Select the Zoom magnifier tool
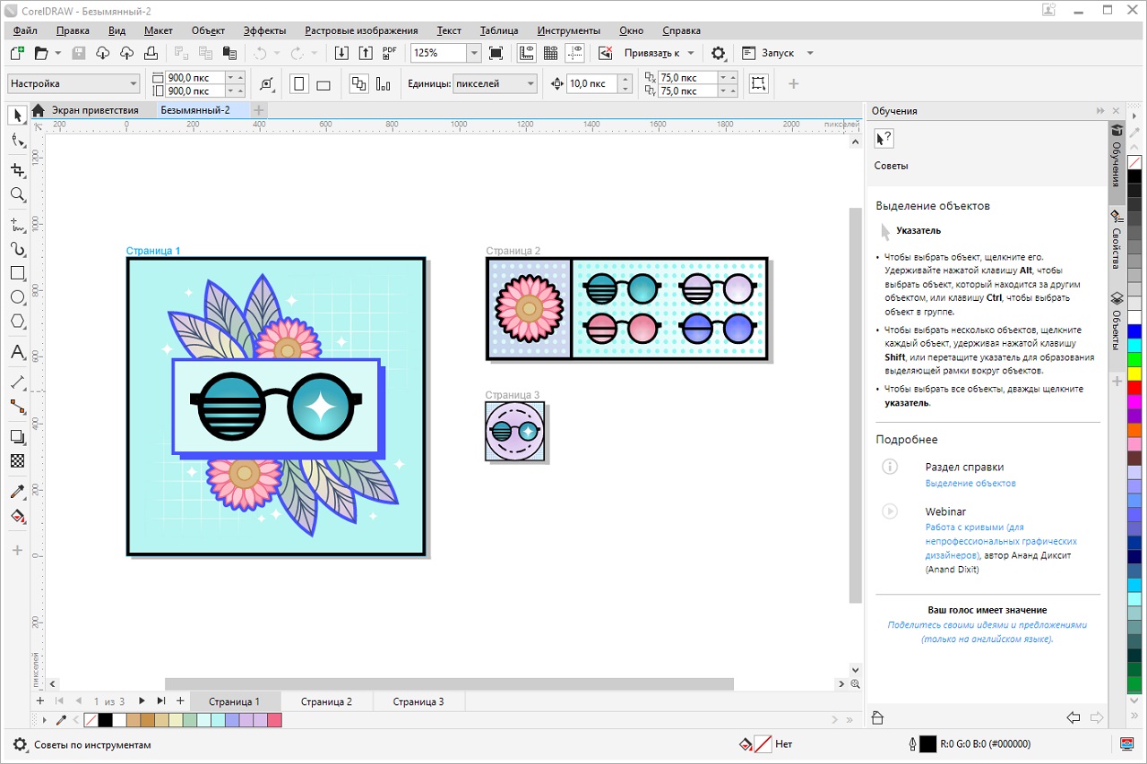This screenshot has height=764, width=1147. coord(17,194)
